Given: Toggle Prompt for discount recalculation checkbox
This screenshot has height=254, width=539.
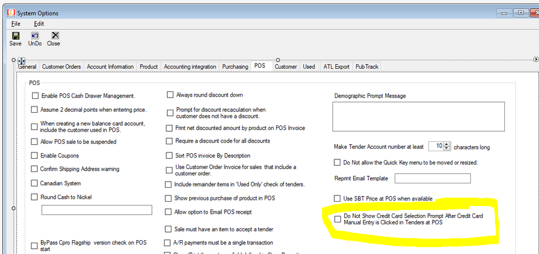Looking at the screenshot, I should pyautogui.click(x=170, y=113).
